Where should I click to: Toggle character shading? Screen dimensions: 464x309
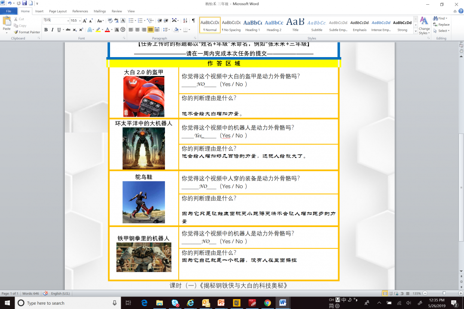(116, 30)
